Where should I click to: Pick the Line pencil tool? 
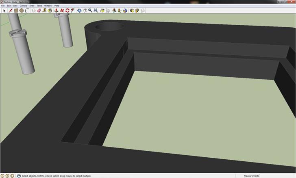point(10,11)
